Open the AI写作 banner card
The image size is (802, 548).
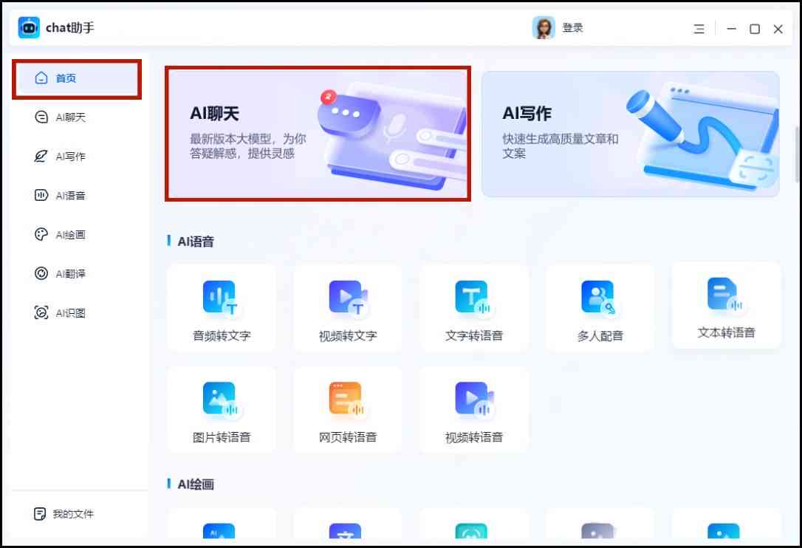[631, 134]
